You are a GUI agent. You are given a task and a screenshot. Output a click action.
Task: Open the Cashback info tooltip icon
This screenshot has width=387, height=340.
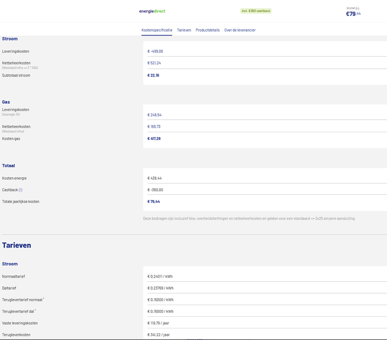[x=21, y=189]
